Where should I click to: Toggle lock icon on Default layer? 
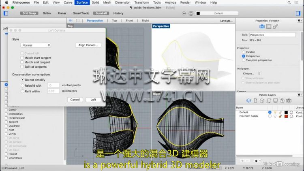click(x=280, y=112)
